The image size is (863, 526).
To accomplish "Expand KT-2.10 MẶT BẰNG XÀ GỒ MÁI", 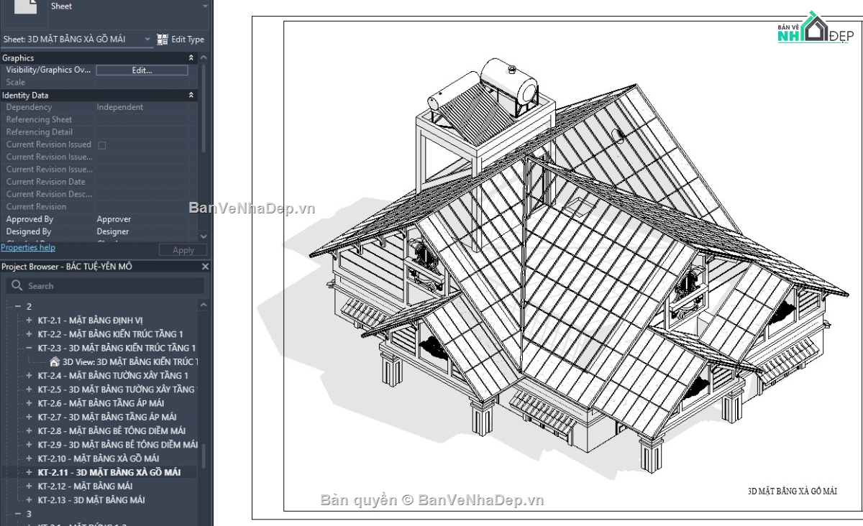I will pos(29,458).
